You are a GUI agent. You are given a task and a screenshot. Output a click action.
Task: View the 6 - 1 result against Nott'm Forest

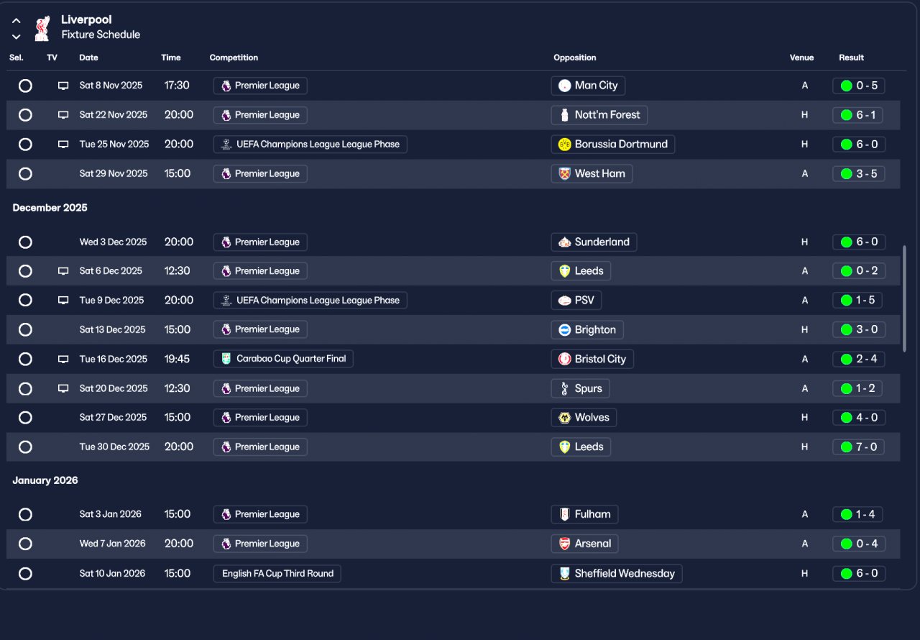[x=859, y=115]
